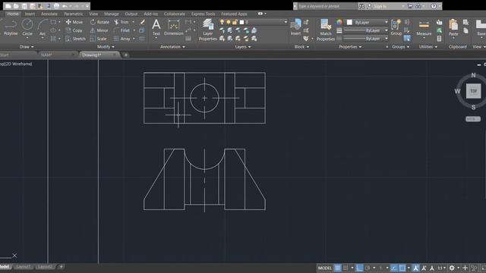The width and height of the screenshot is (486, 273).
Task: Expand the Block panel
Action: click(x=301, y=47)
